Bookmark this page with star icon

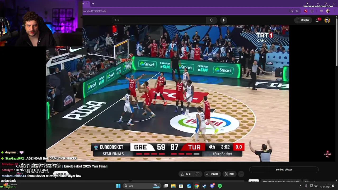pos(297,11)
